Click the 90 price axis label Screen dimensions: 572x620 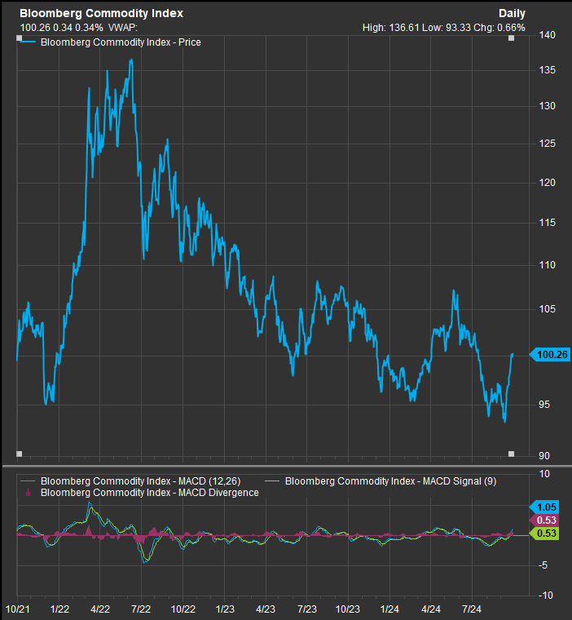point(544,456)
